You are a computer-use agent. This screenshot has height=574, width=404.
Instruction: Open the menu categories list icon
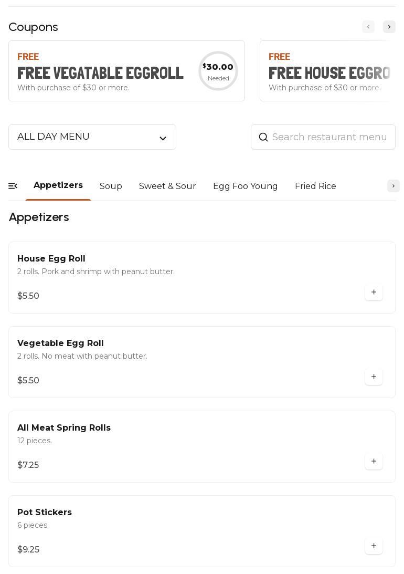click(x=13, y=186)
